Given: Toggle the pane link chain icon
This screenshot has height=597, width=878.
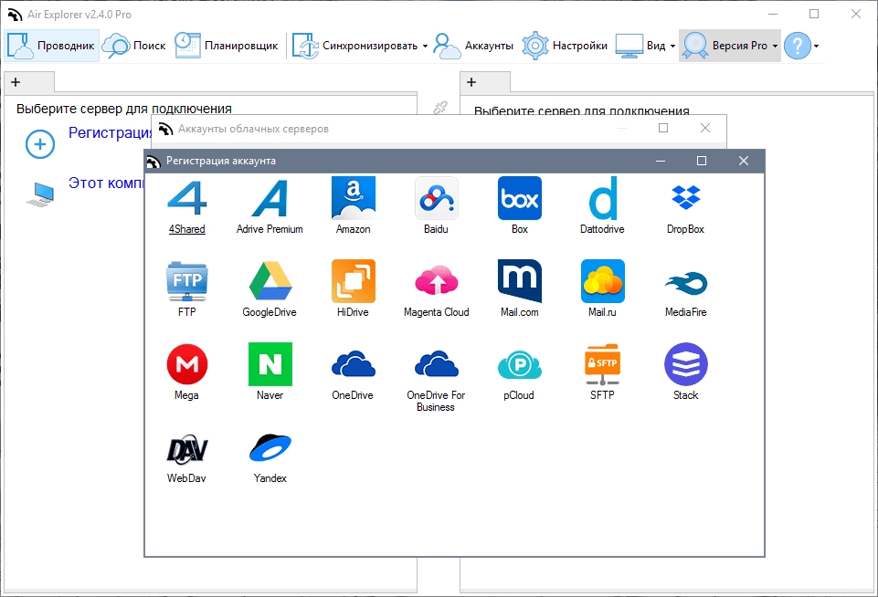Looking at the screenshot, I should click(x=440, y=108).
